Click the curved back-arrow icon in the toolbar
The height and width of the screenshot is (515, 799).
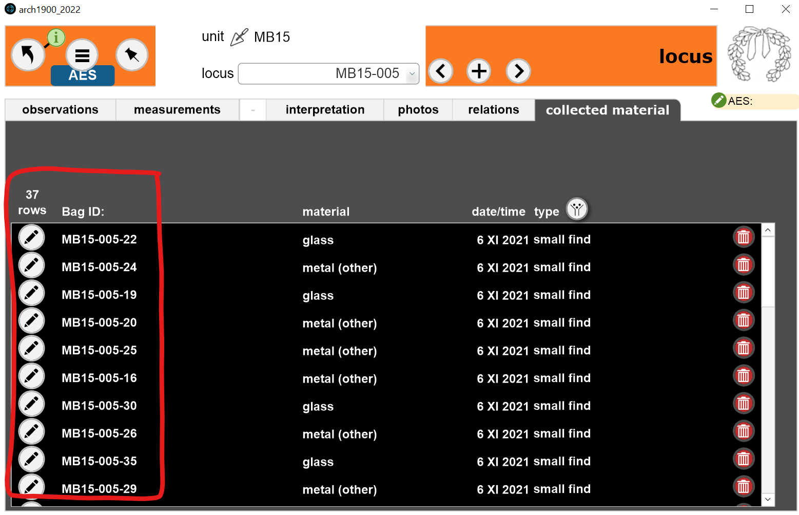28,53
